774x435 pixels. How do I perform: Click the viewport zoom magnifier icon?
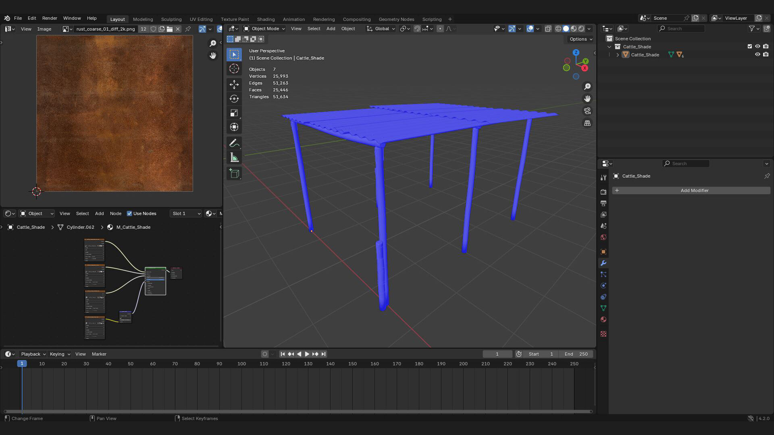[587, 87]
